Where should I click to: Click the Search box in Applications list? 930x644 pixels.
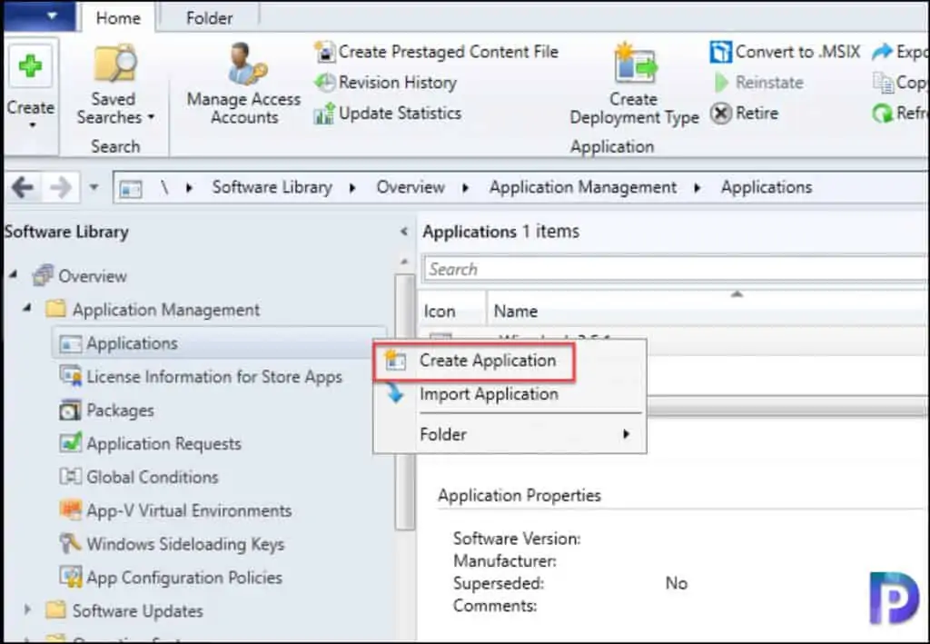click(674, 269)
